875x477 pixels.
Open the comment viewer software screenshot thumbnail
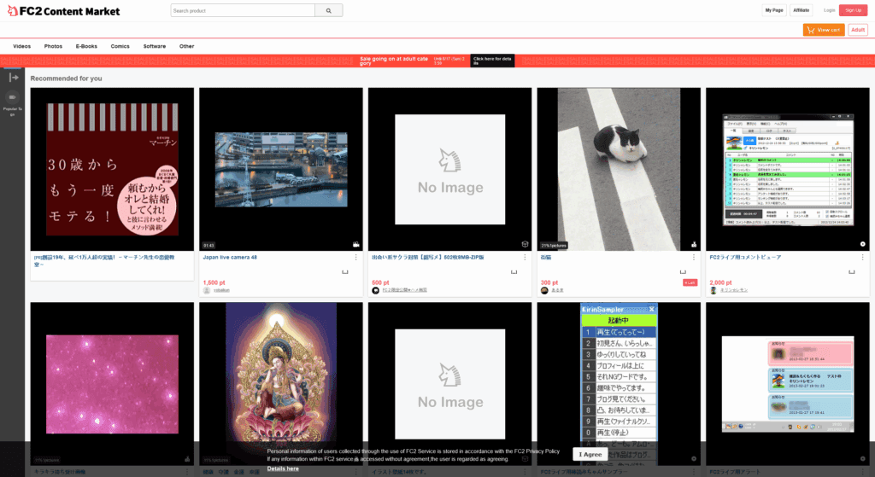click(787, 169)
